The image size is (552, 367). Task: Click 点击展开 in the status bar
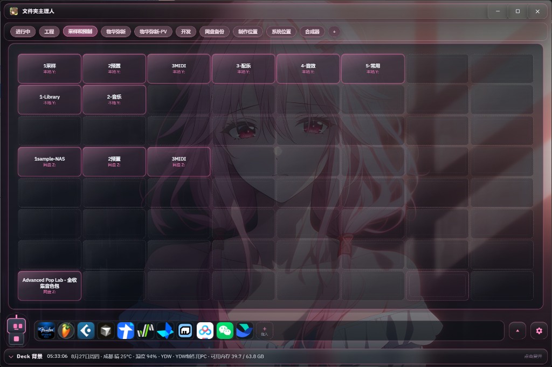click(533, 356)
